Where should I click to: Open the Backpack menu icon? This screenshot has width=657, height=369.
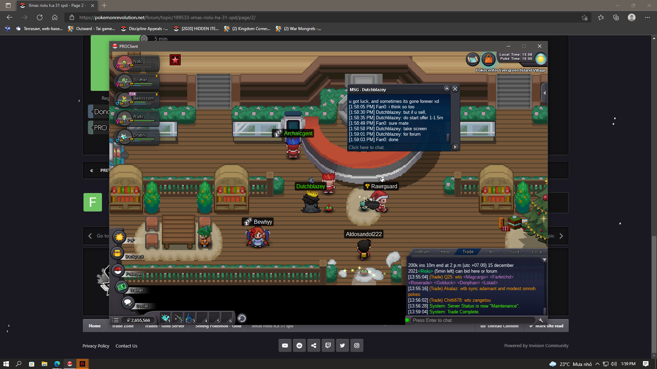(117, 253)
